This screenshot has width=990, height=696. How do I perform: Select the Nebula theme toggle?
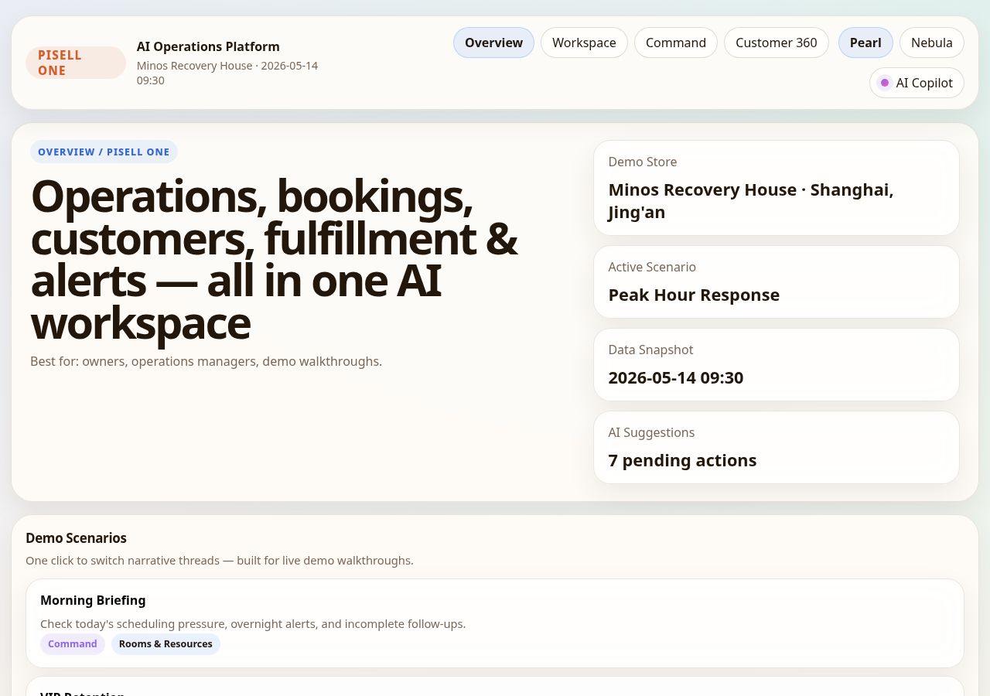pos(932,43)
